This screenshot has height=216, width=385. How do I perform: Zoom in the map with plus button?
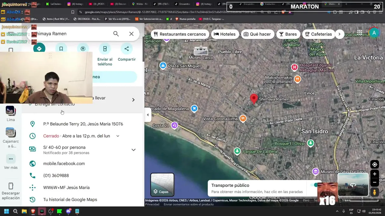point(374,174)
